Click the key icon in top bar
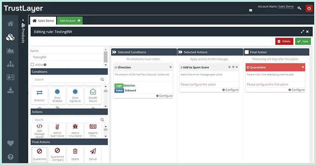316x165 pixels. coord(299,8)
